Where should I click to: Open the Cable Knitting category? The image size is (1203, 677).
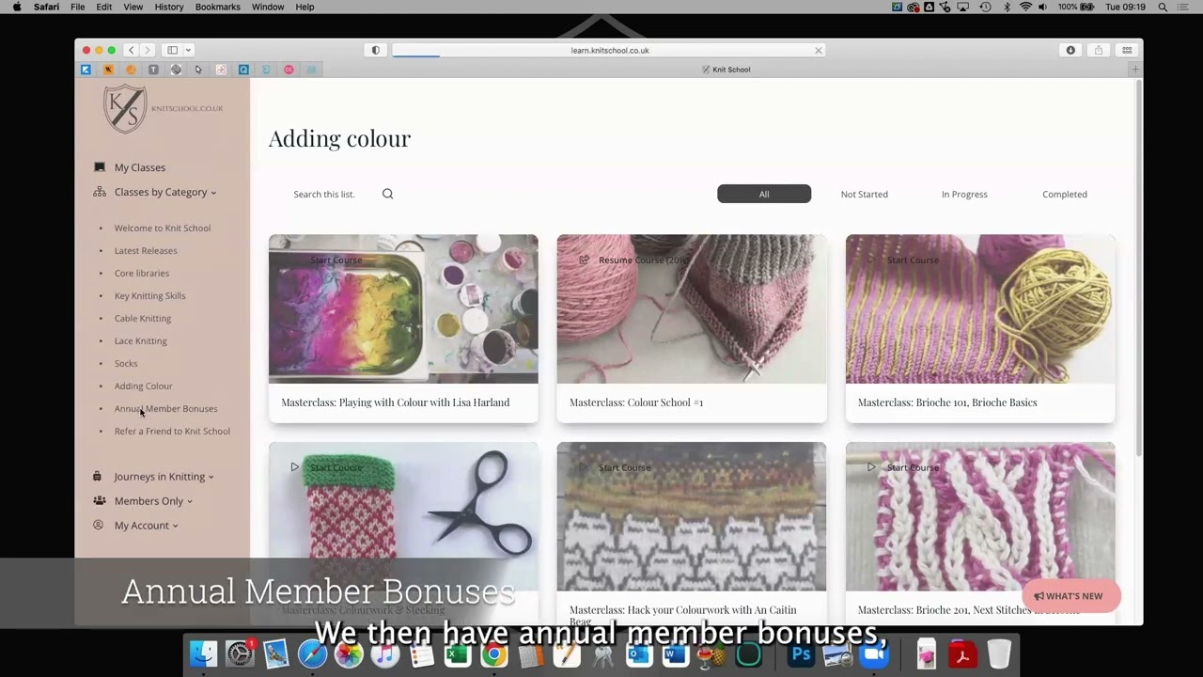click(x=143, y=319)
